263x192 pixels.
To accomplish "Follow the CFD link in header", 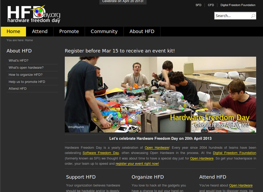I will coord(211,5).
